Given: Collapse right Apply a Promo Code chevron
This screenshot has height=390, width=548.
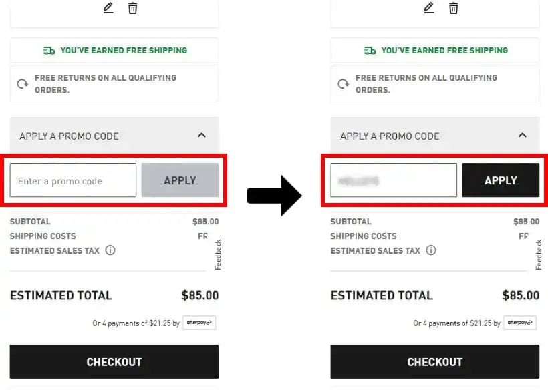Looking at the screenshot, I should tap(523, 135).
